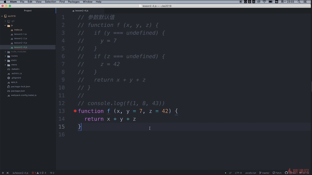The image size is (312, 175).
Task: Click the master branch indicator
Action: (264, 173)
